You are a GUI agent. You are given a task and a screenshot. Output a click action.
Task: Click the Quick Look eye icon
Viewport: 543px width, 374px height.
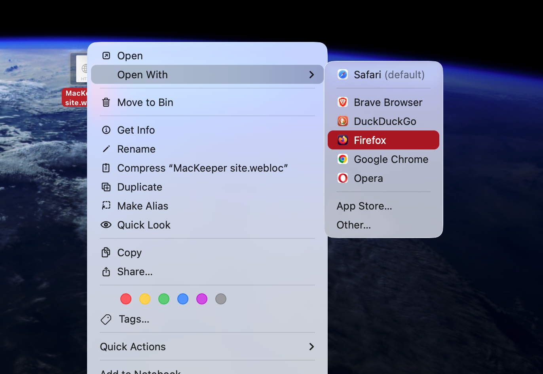click(106, 225)
